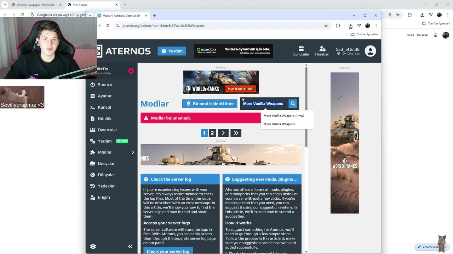This screenshot has height=254, width=453.
Task: Click the Çıkış Yap logout link
Action: click(350, 54)
